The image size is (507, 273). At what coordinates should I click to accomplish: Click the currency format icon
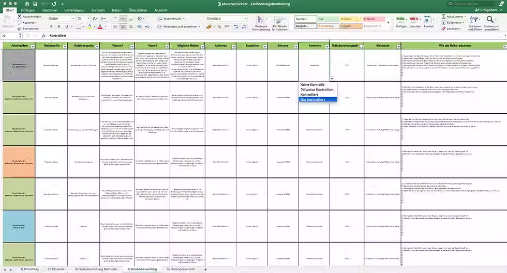(209, 26)
